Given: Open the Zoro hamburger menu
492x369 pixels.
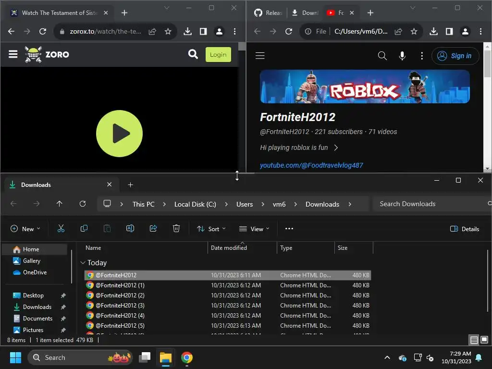Looking at the screenshot, I should click(13, 54).
